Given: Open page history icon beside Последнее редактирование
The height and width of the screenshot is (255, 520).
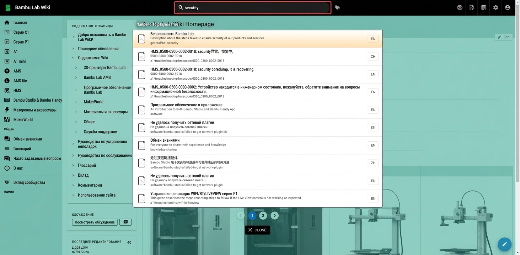Looking at the screenshot, I should [129, 243].
